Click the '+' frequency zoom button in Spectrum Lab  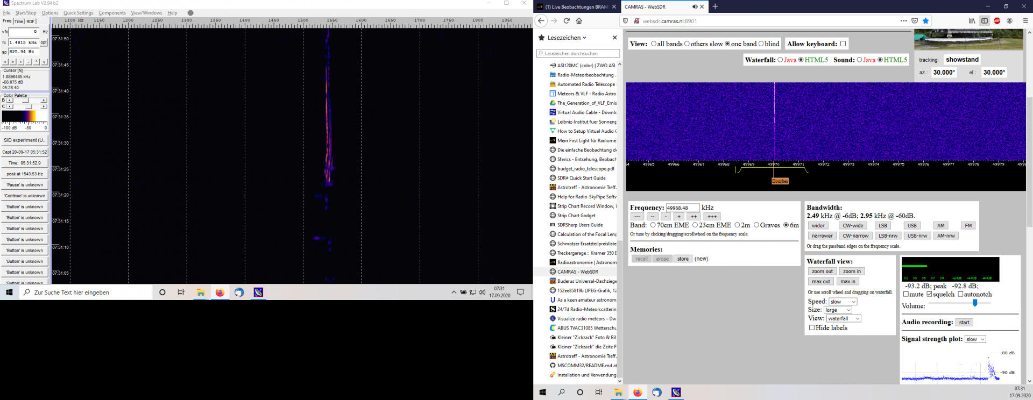pyautogui.click(x=21, y=62)
